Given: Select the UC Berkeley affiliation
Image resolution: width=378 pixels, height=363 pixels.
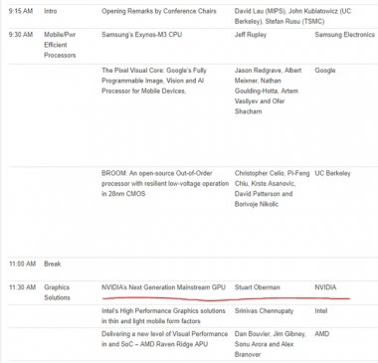Looking at the screenshot, I should (332, 173).
